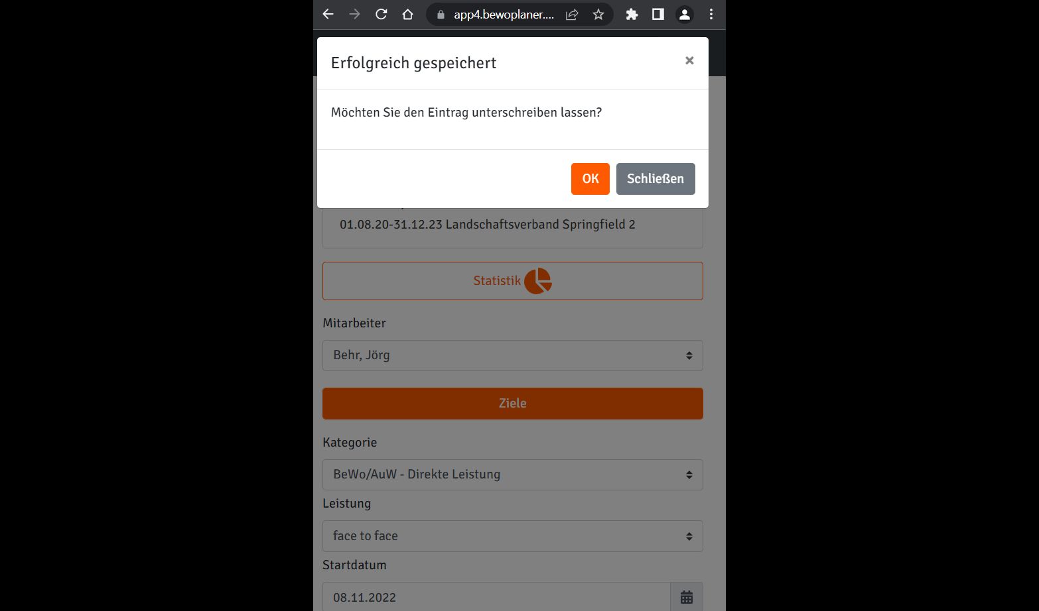The height and width of the screenshot is (611, 1039).
Task: Open the user profile avatar
Action: click(685, 14)
